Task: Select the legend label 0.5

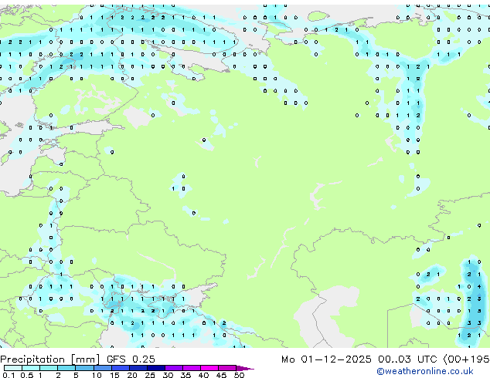Action: click(27, 375)
